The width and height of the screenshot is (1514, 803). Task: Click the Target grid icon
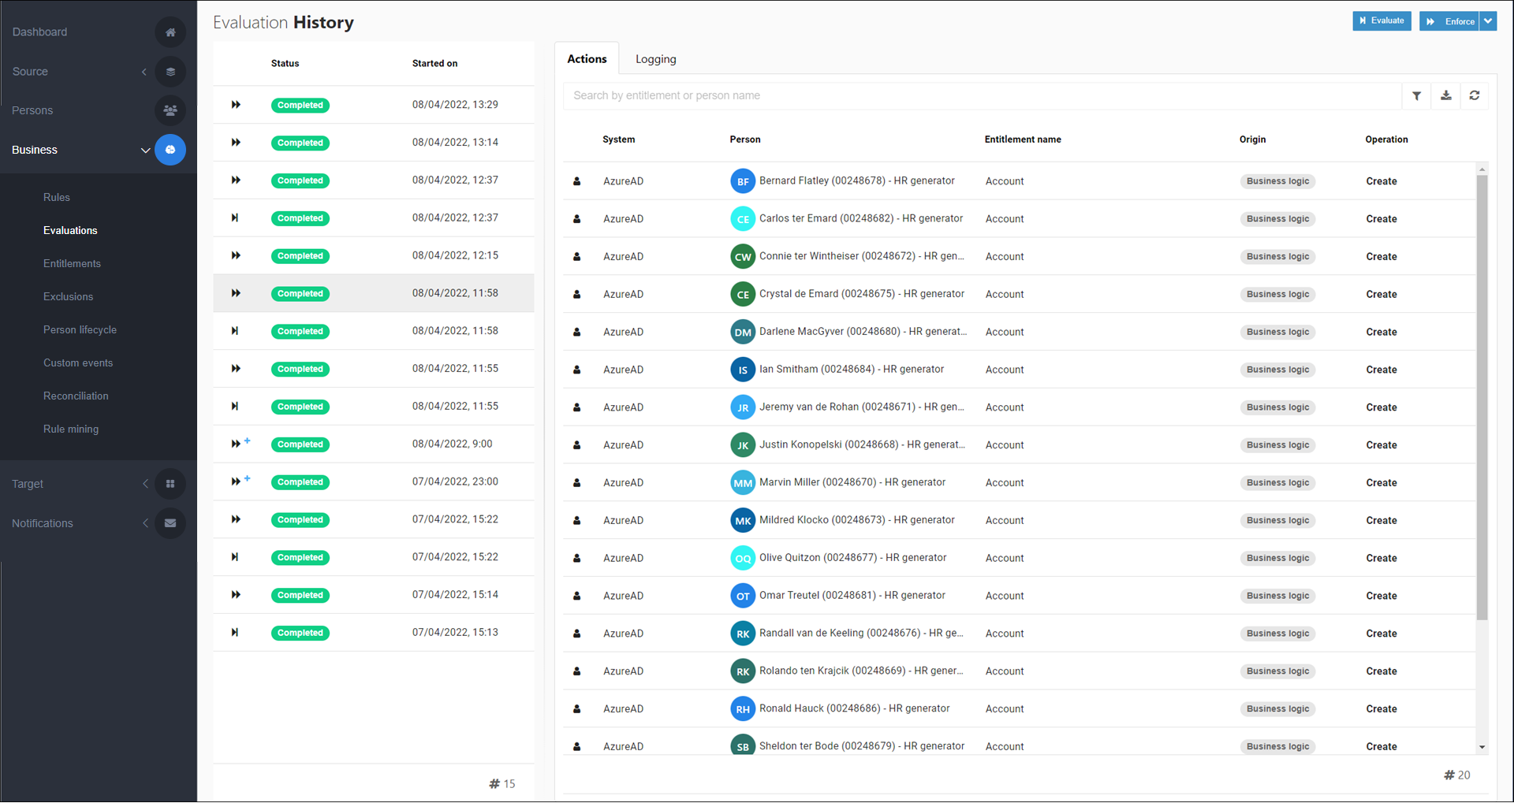[170, 484]
